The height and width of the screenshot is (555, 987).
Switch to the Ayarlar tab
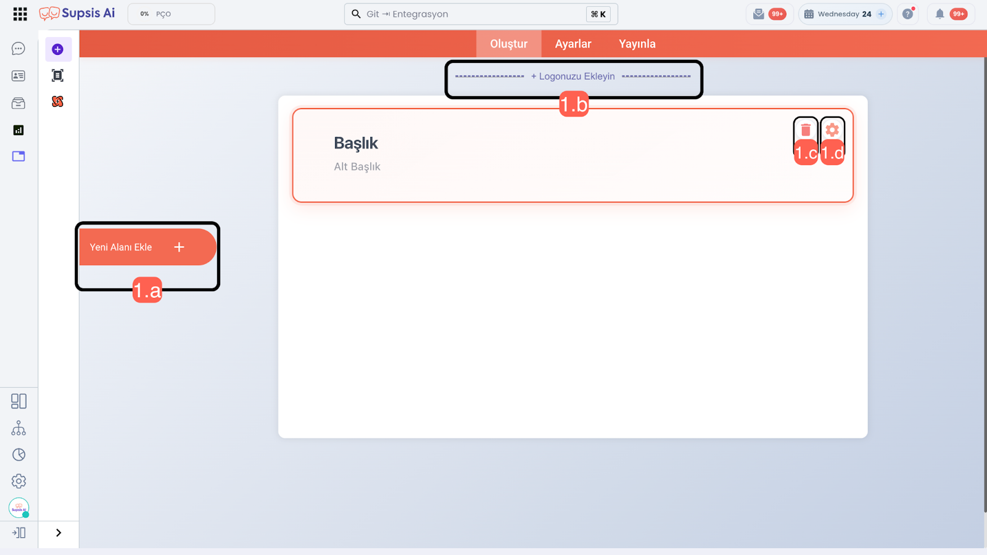point(572,44)
